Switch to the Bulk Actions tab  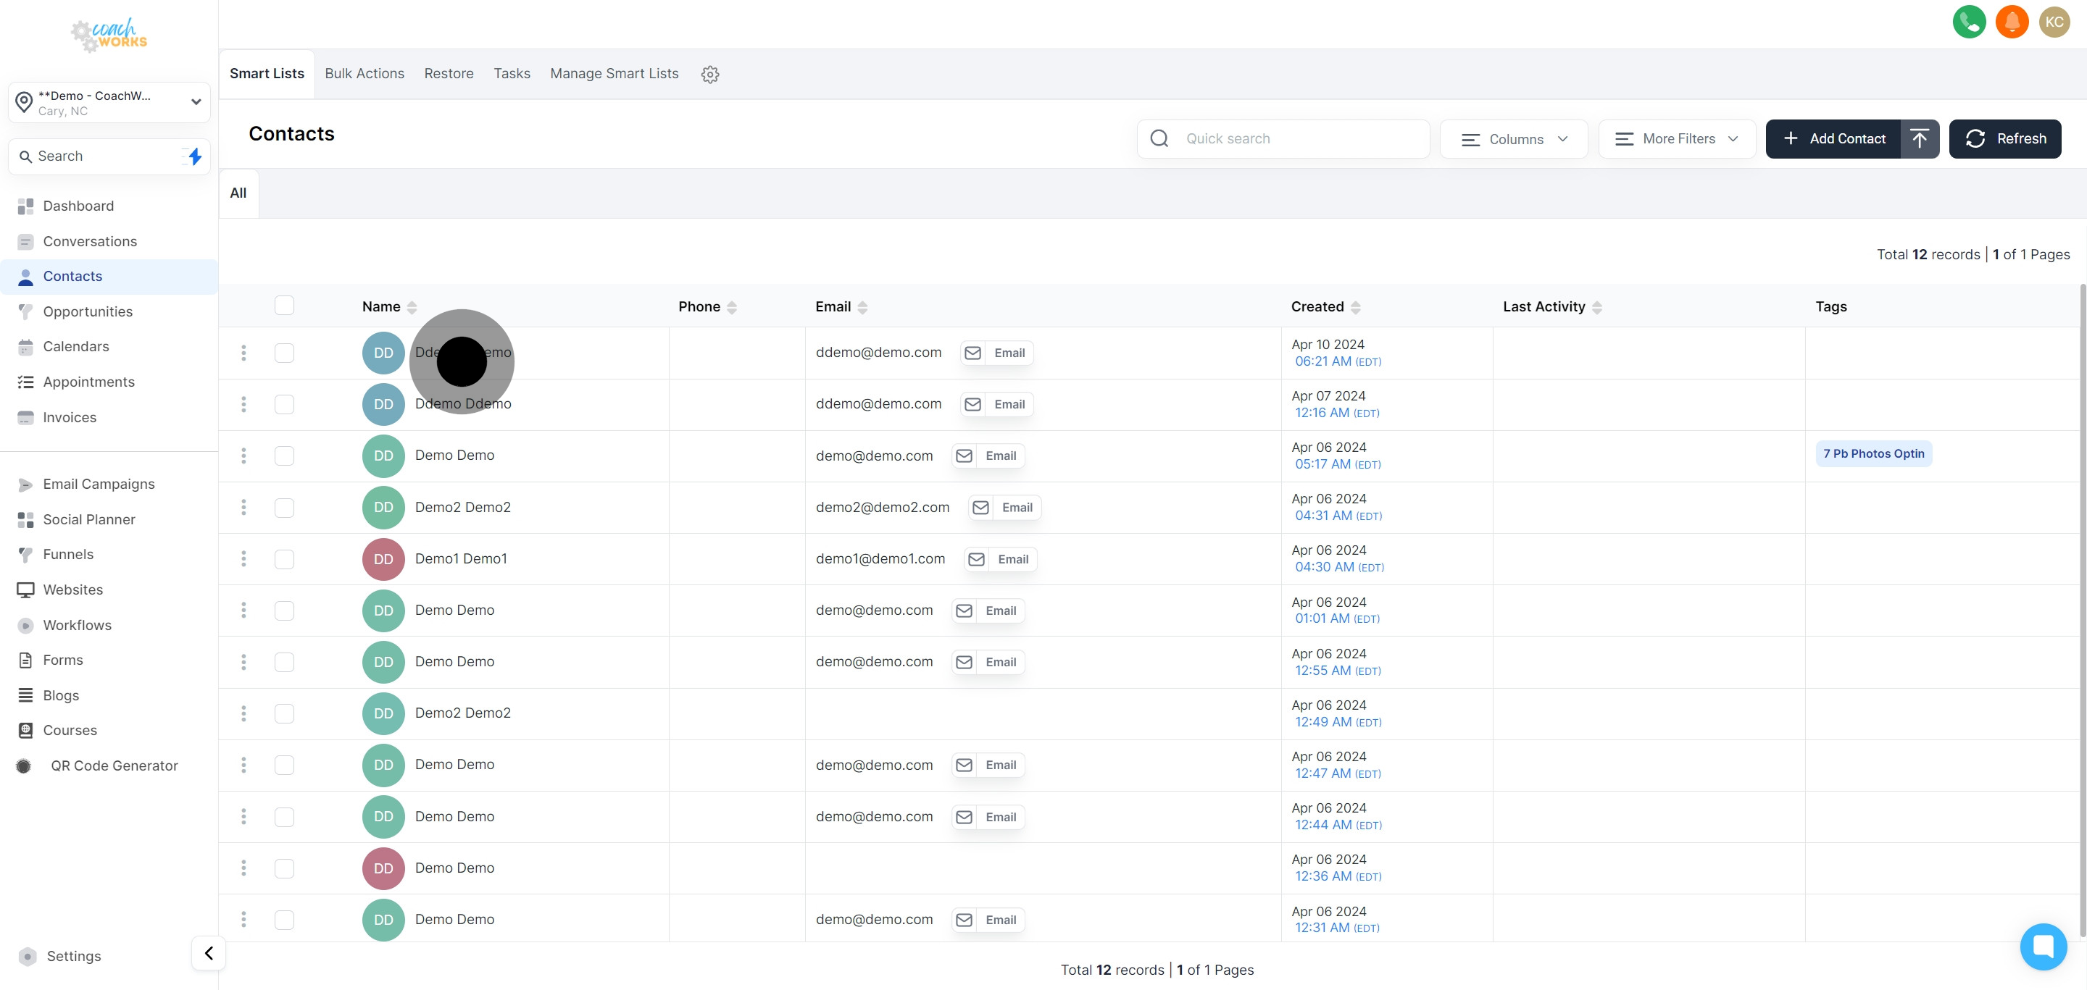coord(364,74)
